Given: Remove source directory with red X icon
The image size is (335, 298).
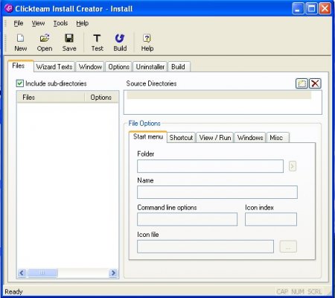Looking at the screenshot, I should [x=315, y=83].
